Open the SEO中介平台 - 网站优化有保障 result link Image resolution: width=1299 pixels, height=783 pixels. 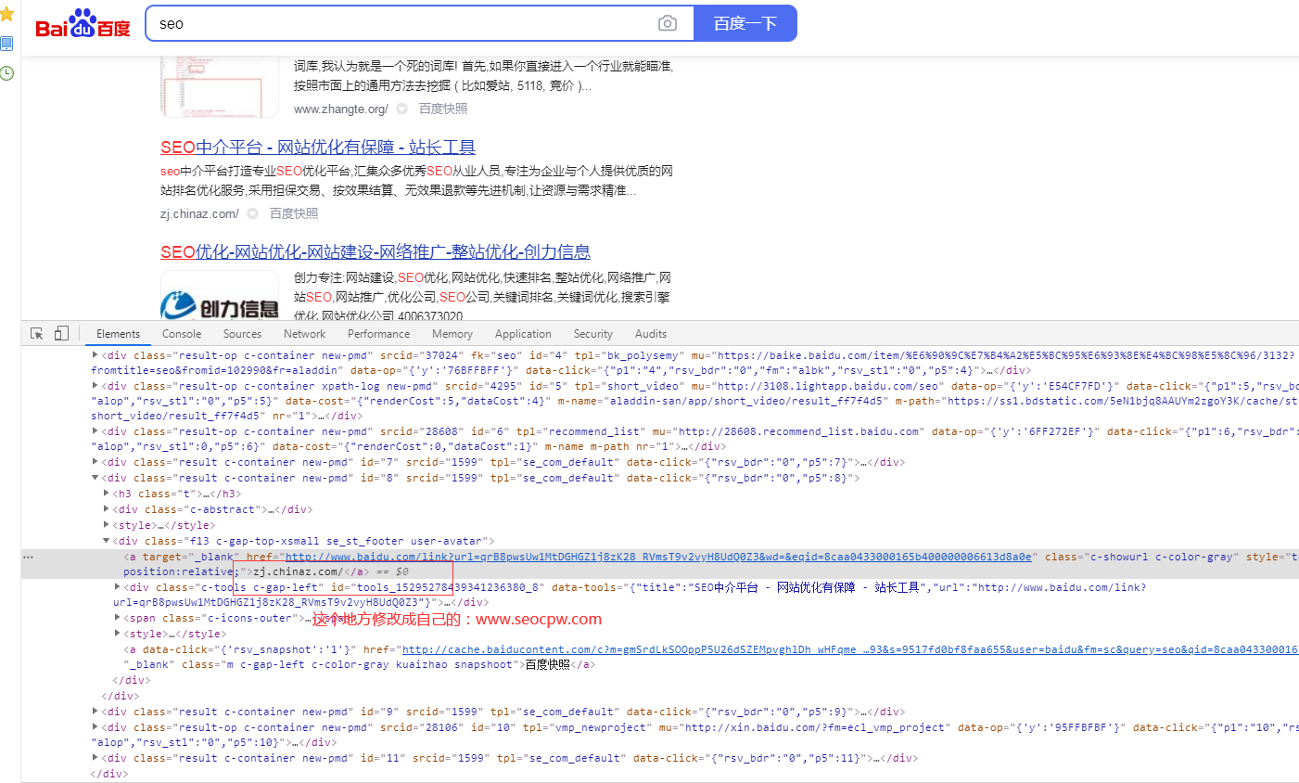[x=318, y=148]
